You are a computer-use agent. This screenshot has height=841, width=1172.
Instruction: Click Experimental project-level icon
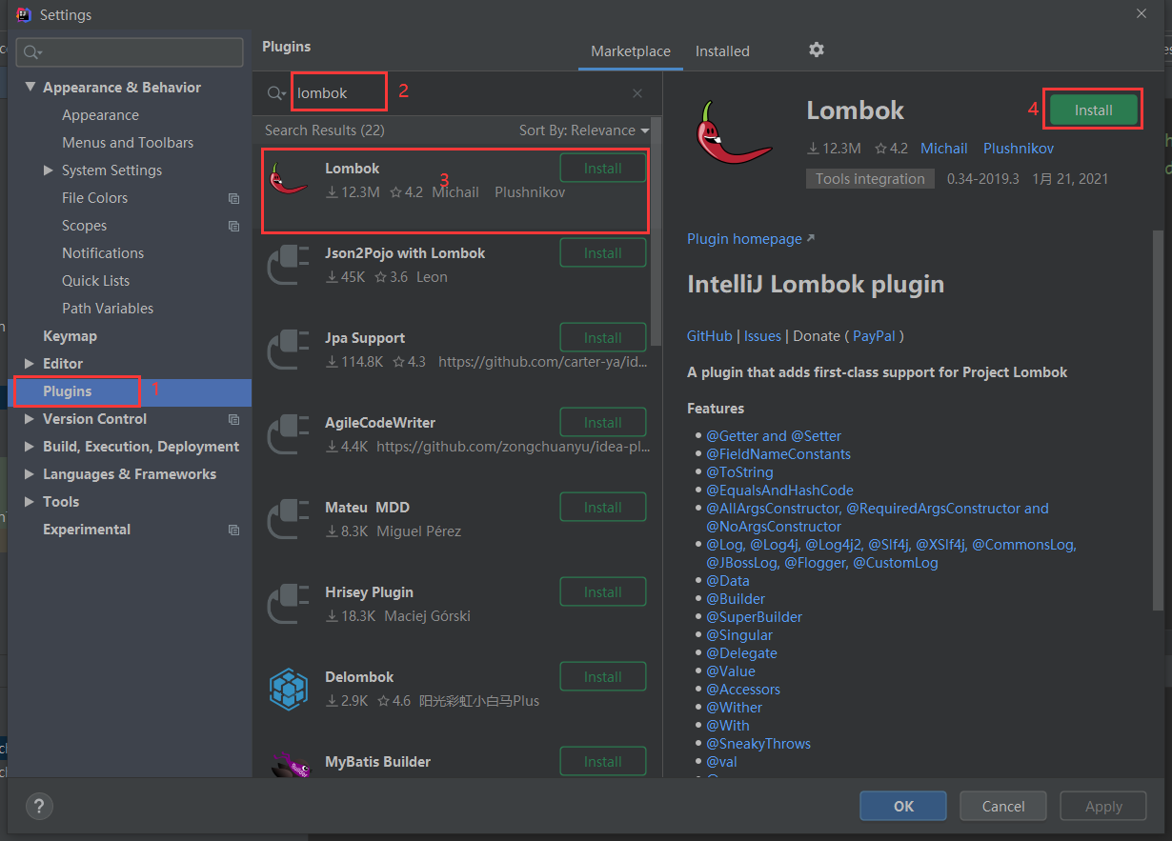(x=233, y=530)
